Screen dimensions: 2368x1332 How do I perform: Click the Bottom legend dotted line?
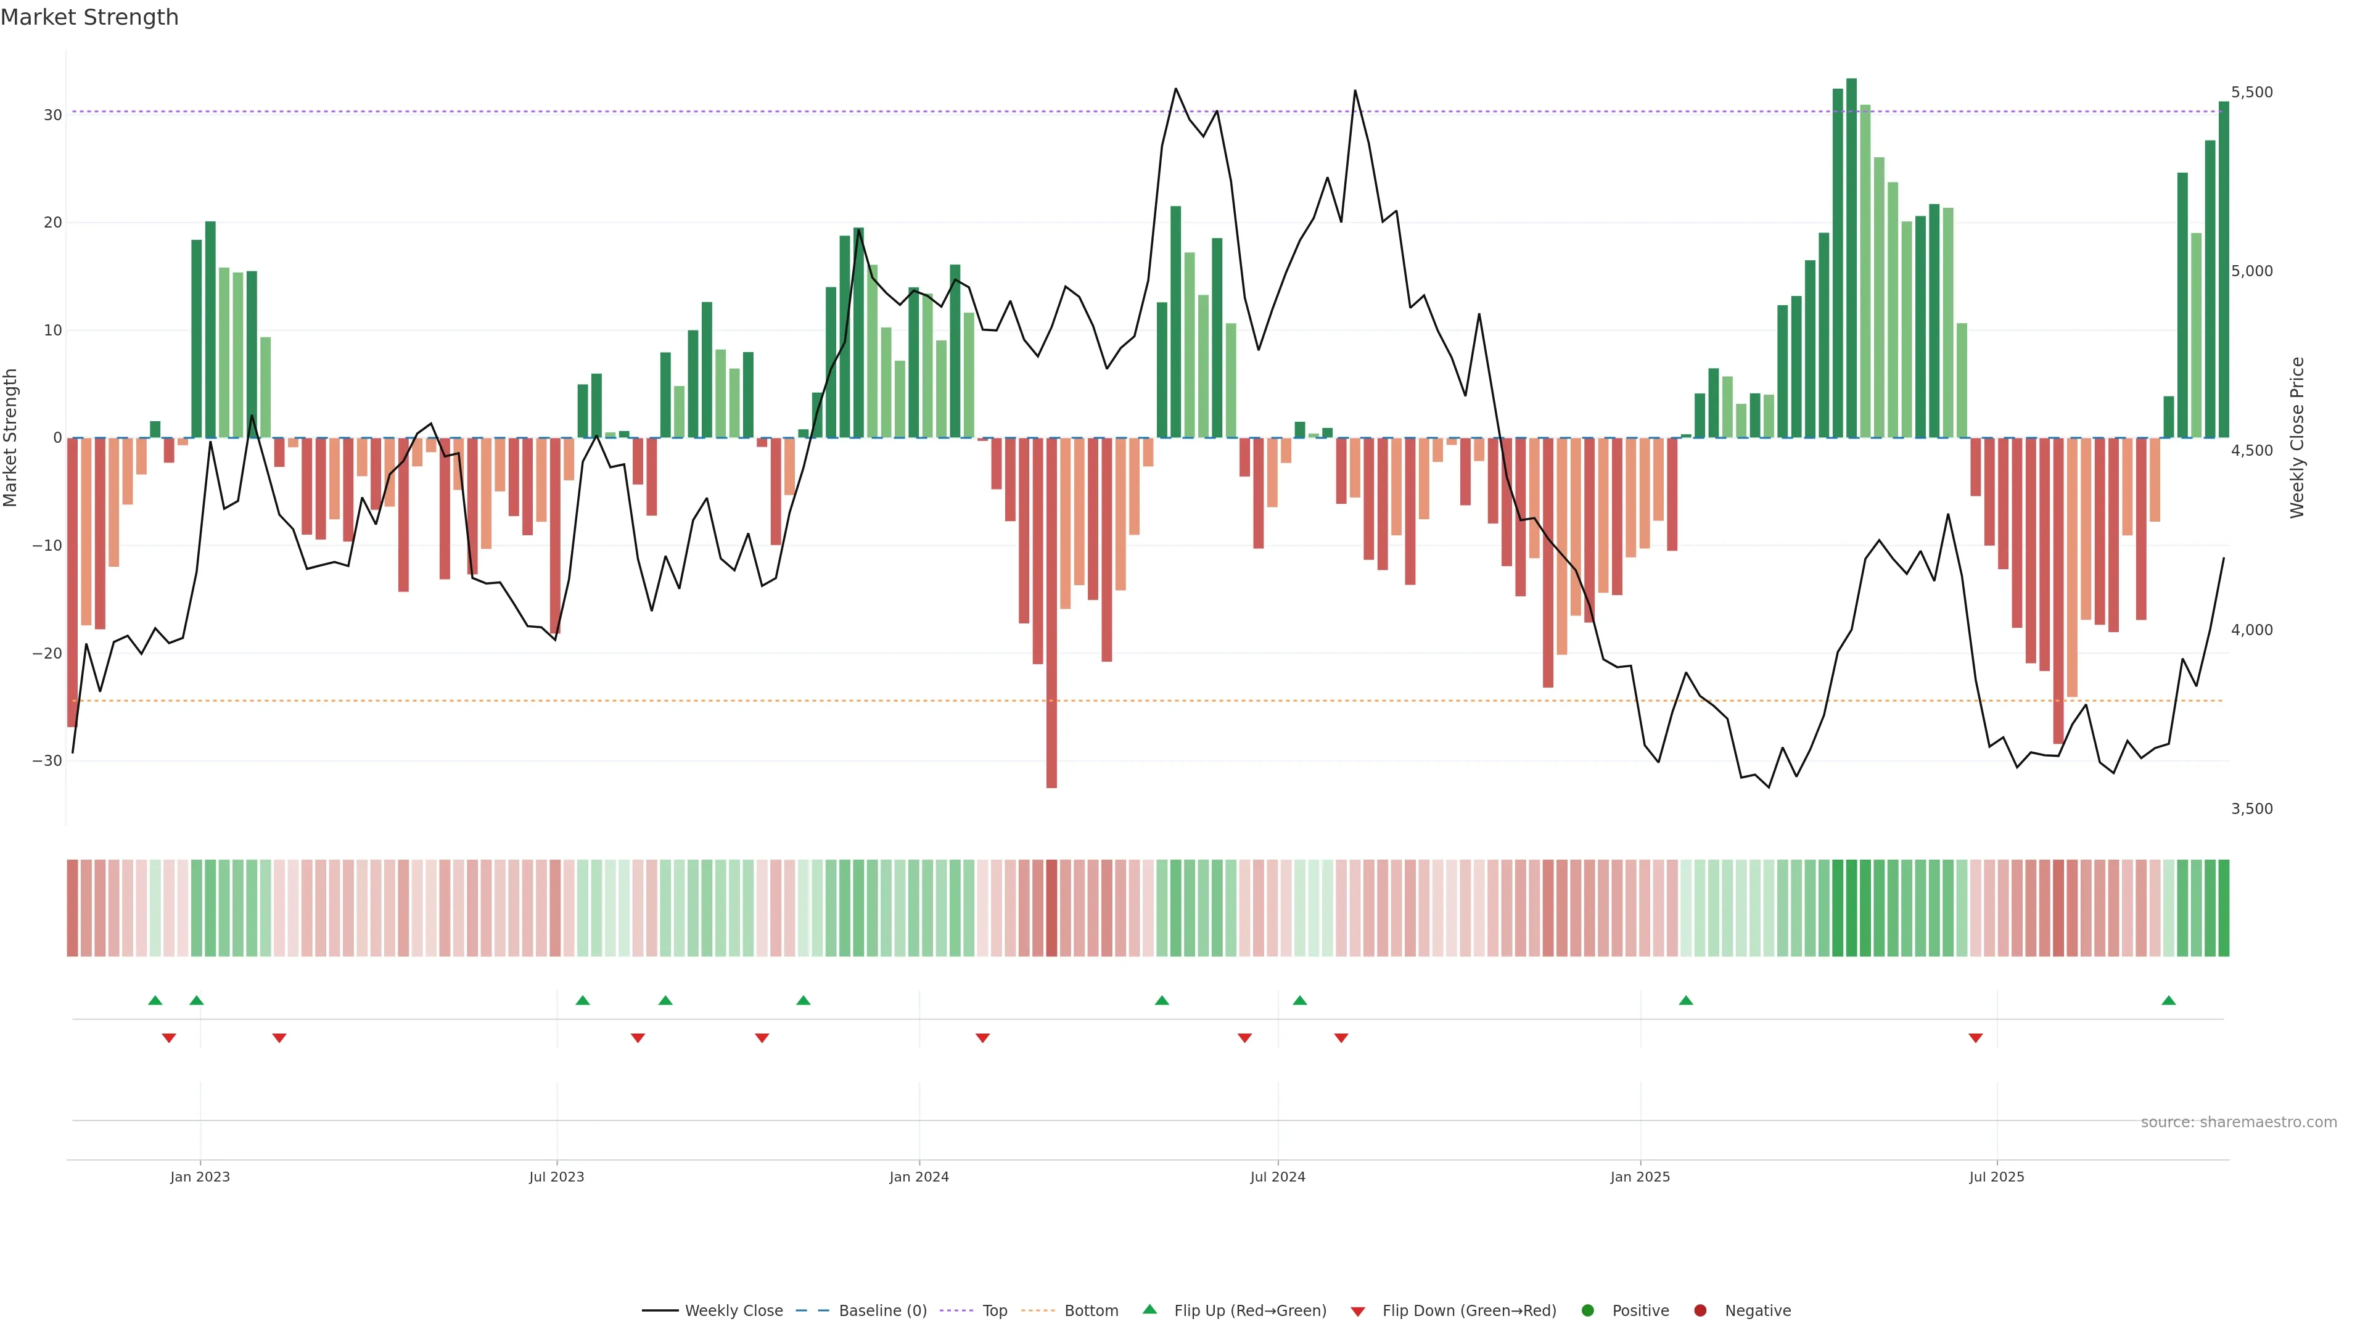(1038, 1310)
